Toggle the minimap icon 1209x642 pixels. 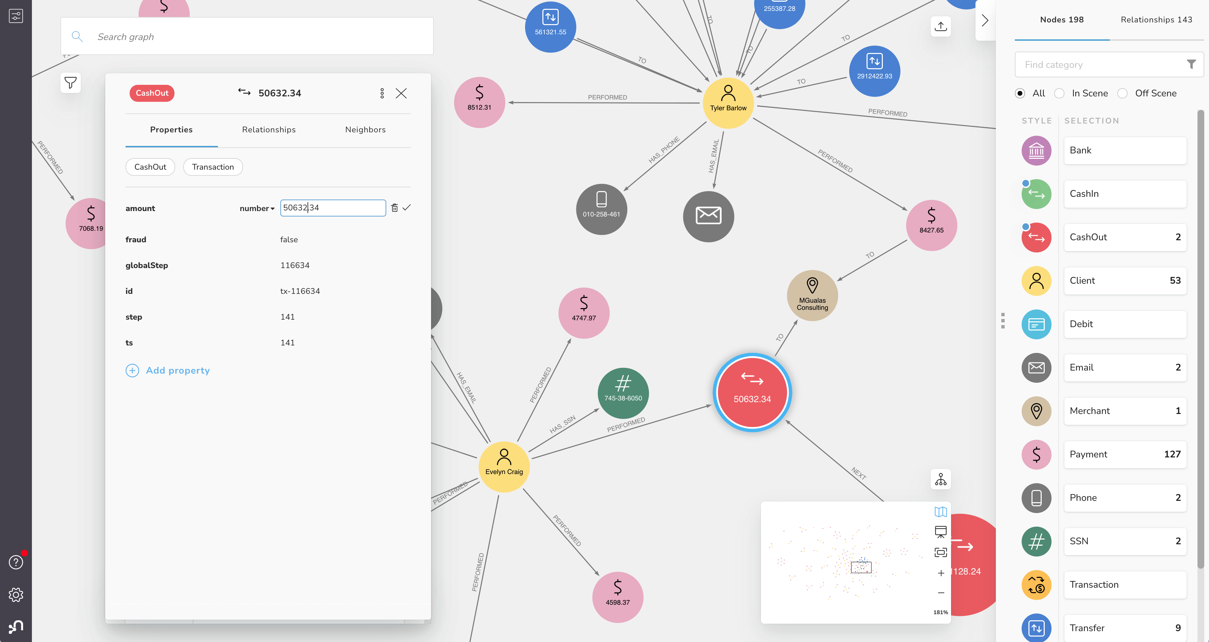point(941,512)
